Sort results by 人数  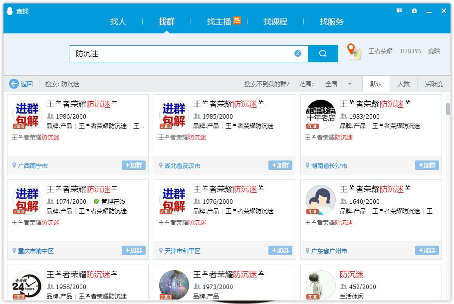click(x=403, y=84)
